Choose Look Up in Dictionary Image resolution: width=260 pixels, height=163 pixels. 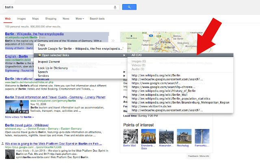point(53,68)
